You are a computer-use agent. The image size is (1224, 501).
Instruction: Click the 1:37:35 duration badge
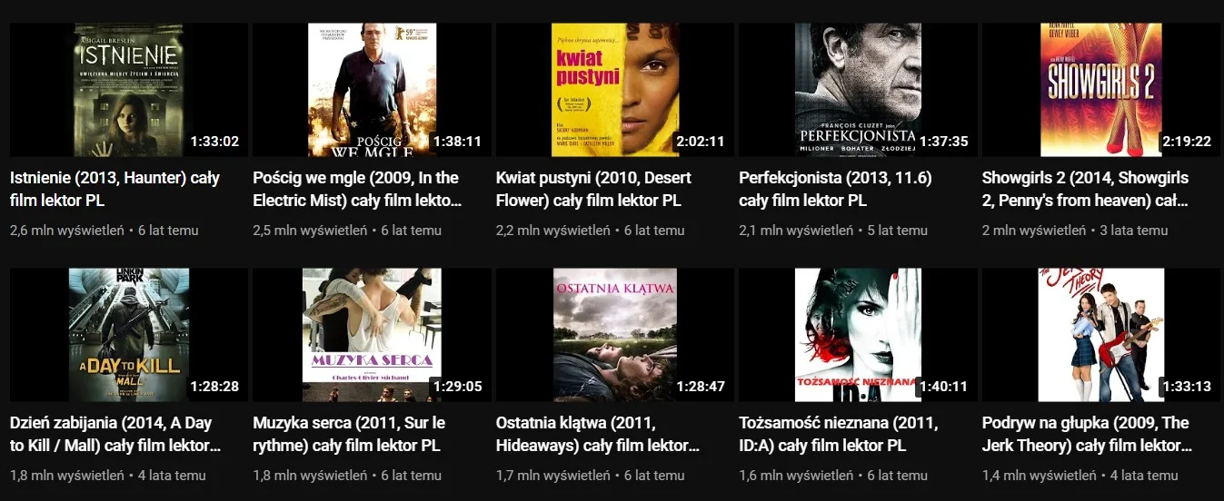click(x=944, y=142)
